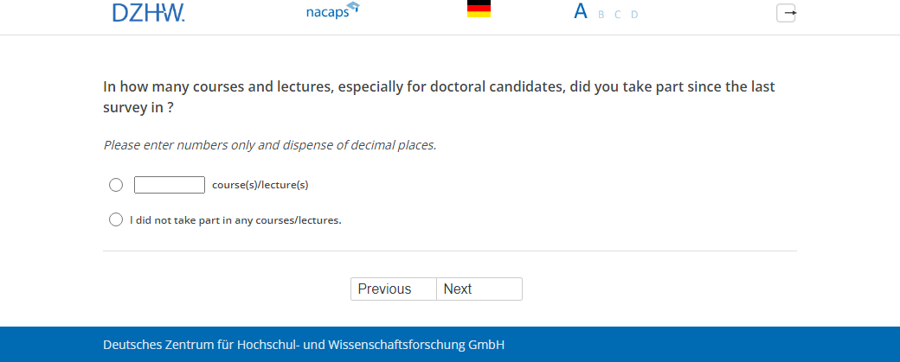Select the radio button beside the number field
This screenshot has width=900, height=362.
116,185
